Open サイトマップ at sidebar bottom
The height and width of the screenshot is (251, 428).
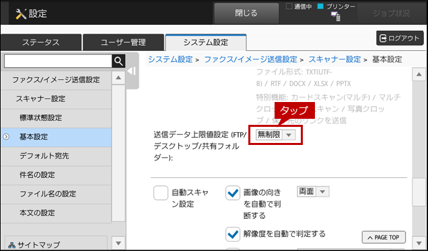(x=56, y=244)
